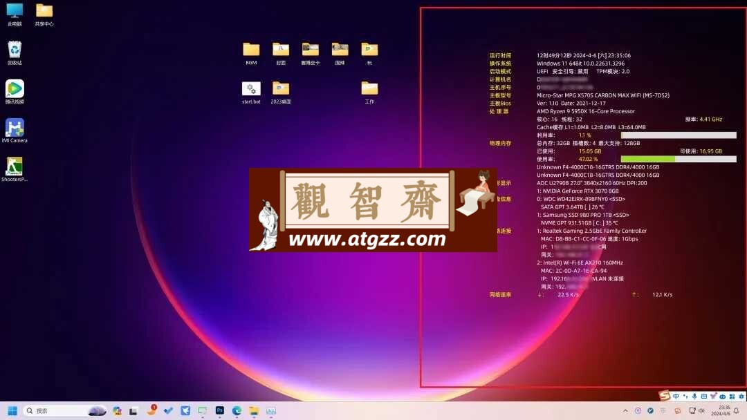
Task: Open the volume speaker tray icon
Action: click(x=702, y=411)
